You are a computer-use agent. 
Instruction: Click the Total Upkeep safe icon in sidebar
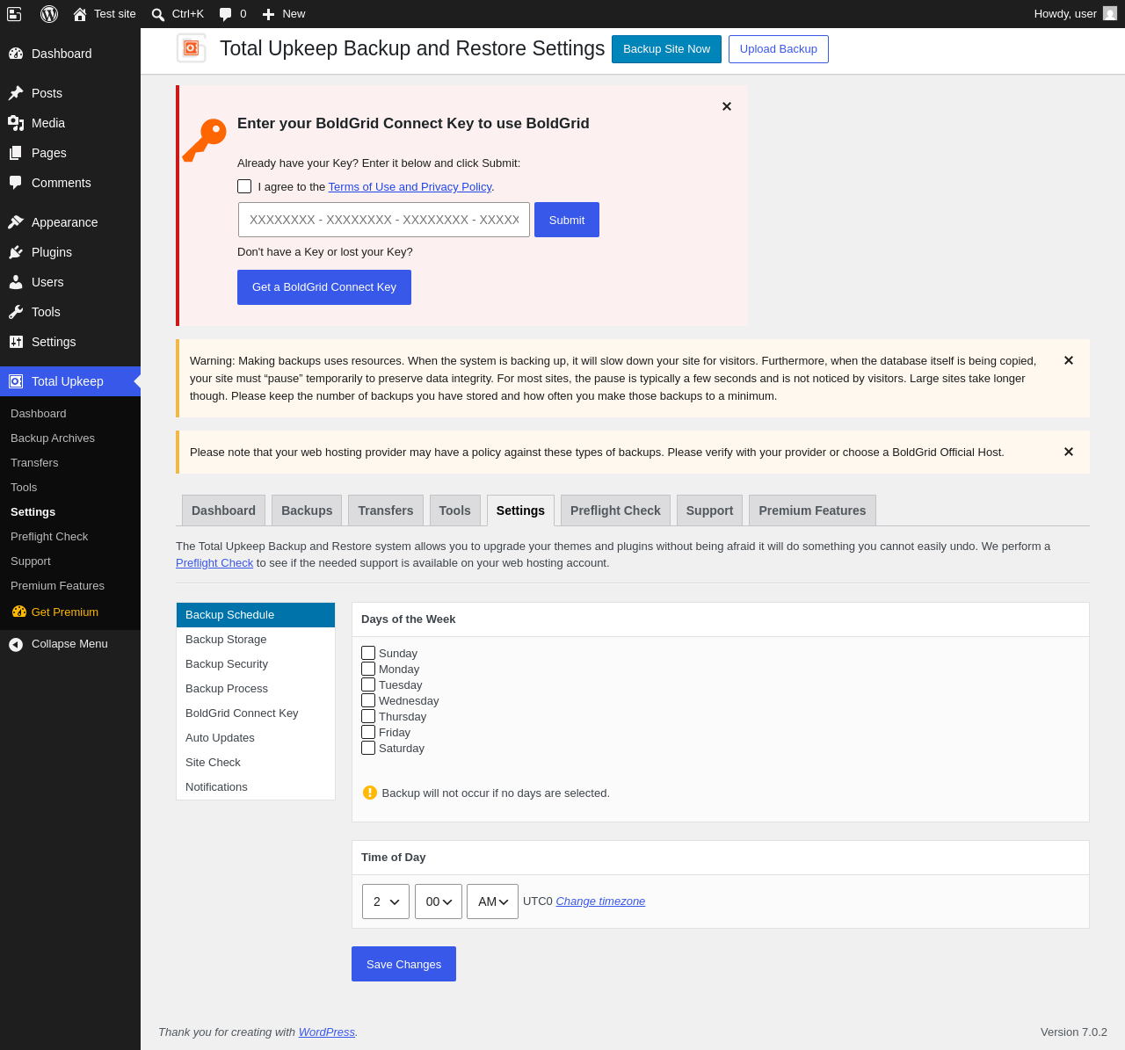pos(16,381)
